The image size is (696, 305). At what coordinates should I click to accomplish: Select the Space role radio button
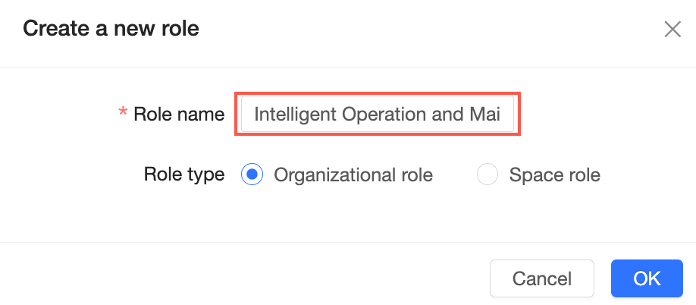[x=487, y=175]
